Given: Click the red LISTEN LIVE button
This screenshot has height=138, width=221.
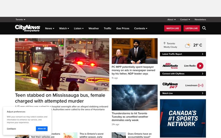Looking at the screenshot, I should click(192, 28).
